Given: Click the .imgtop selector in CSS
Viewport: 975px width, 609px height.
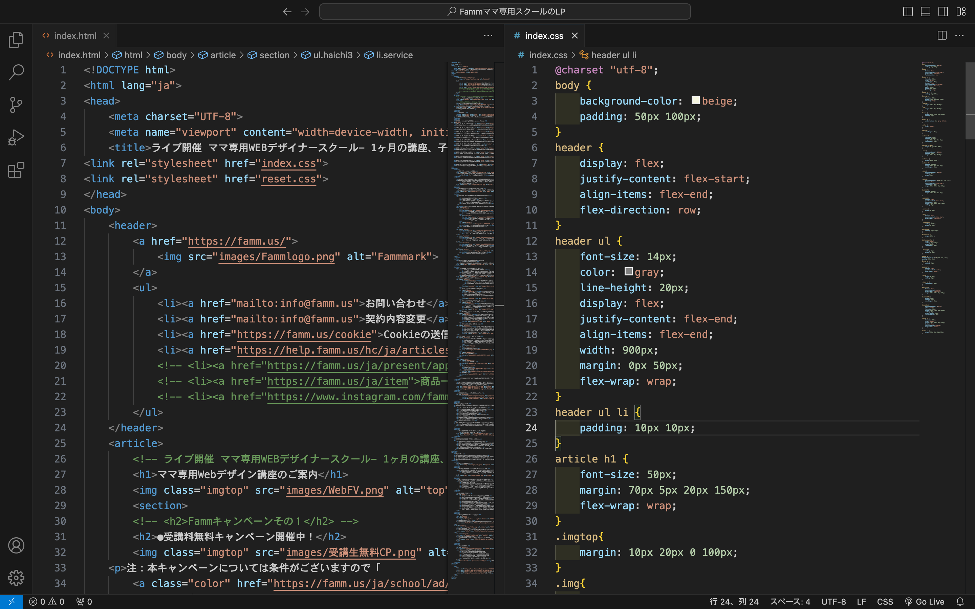Looking at the screenshot, I should pos(579,537).
